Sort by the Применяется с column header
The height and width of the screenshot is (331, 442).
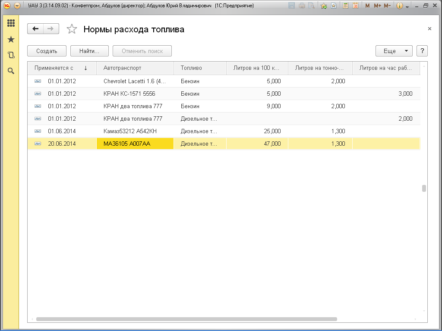click(x=60, y=68)
